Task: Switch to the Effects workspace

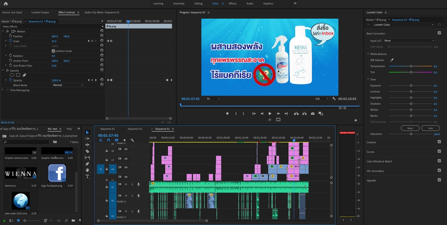Action: coord(232,4)
